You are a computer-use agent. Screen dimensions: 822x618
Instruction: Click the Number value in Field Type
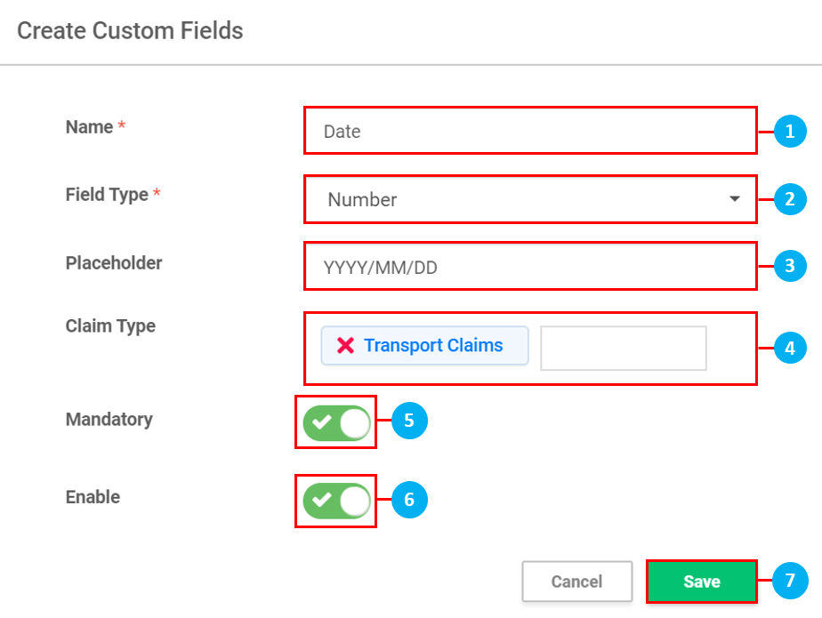point(363,200)
